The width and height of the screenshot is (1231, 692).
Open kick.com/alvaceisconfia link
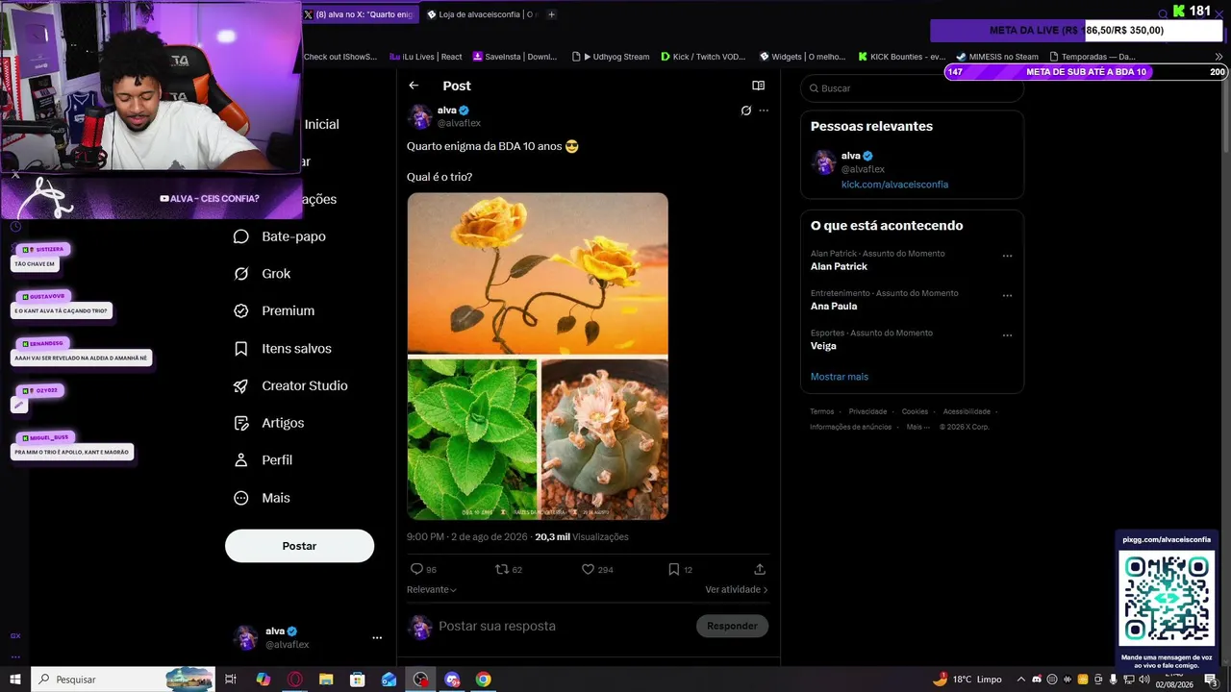point(894,185)
